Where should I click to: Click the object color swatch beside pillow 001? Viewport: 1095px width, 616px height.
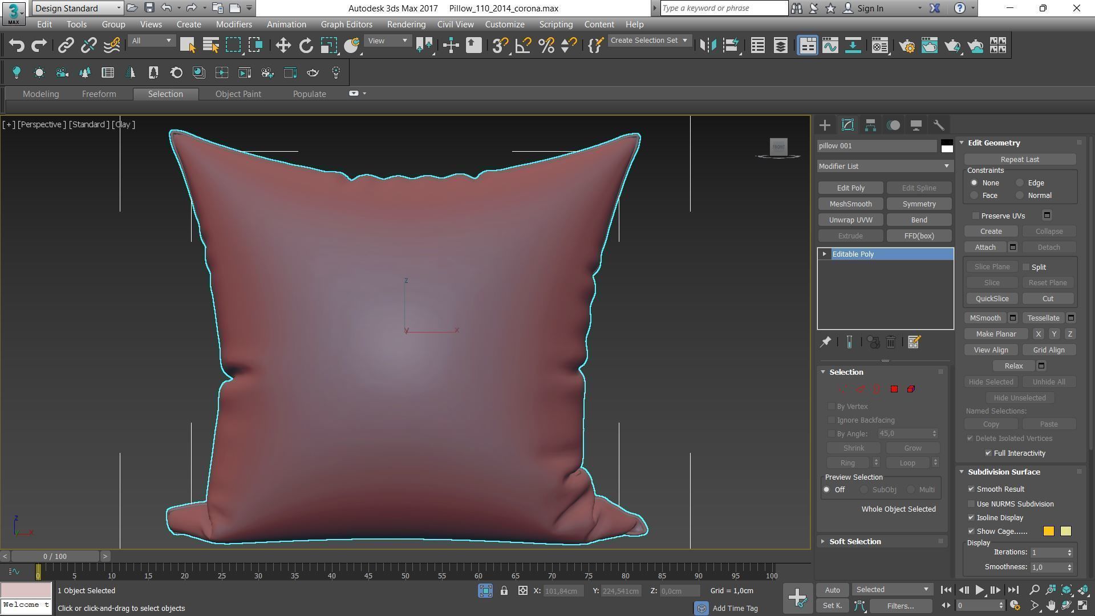pos(947,146)
